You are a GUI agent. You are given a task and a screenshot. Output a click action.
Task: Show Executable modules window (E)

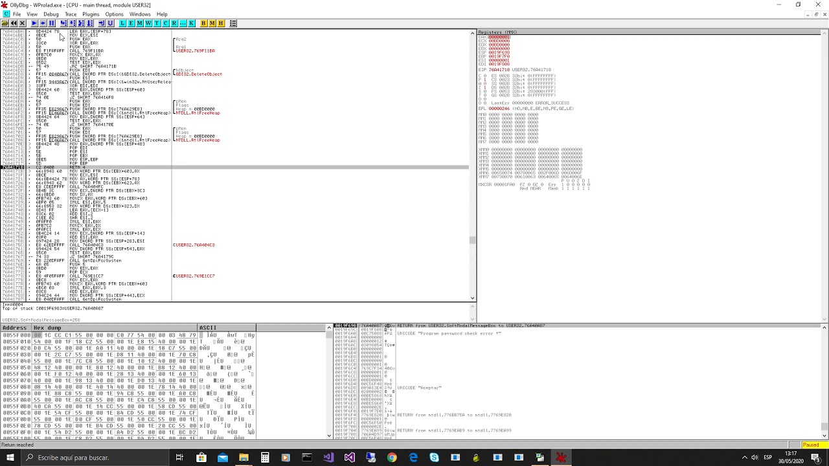click(131, 23)
